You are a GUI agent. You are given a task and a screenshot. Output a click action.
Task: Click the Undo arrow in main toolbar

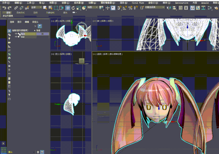click(4, 8)
